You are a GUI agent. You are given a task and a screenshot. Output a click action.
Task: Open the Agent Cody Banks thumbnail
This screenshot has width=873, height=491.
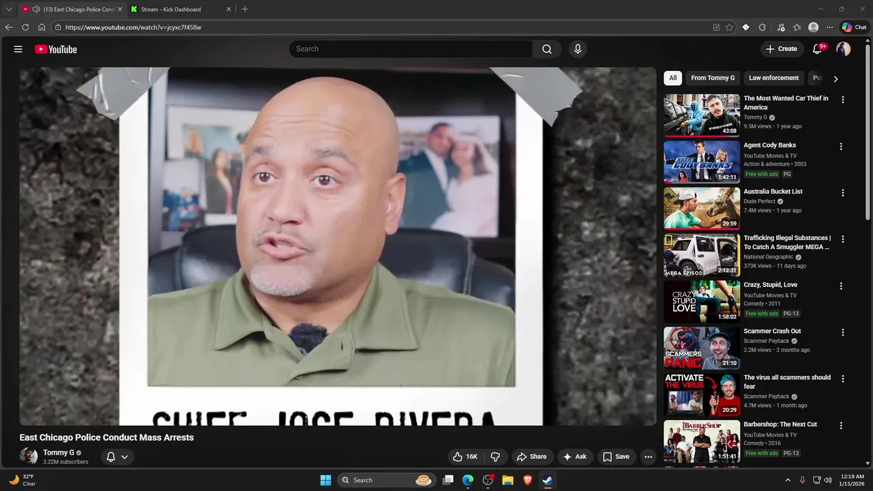pos(702,162)
